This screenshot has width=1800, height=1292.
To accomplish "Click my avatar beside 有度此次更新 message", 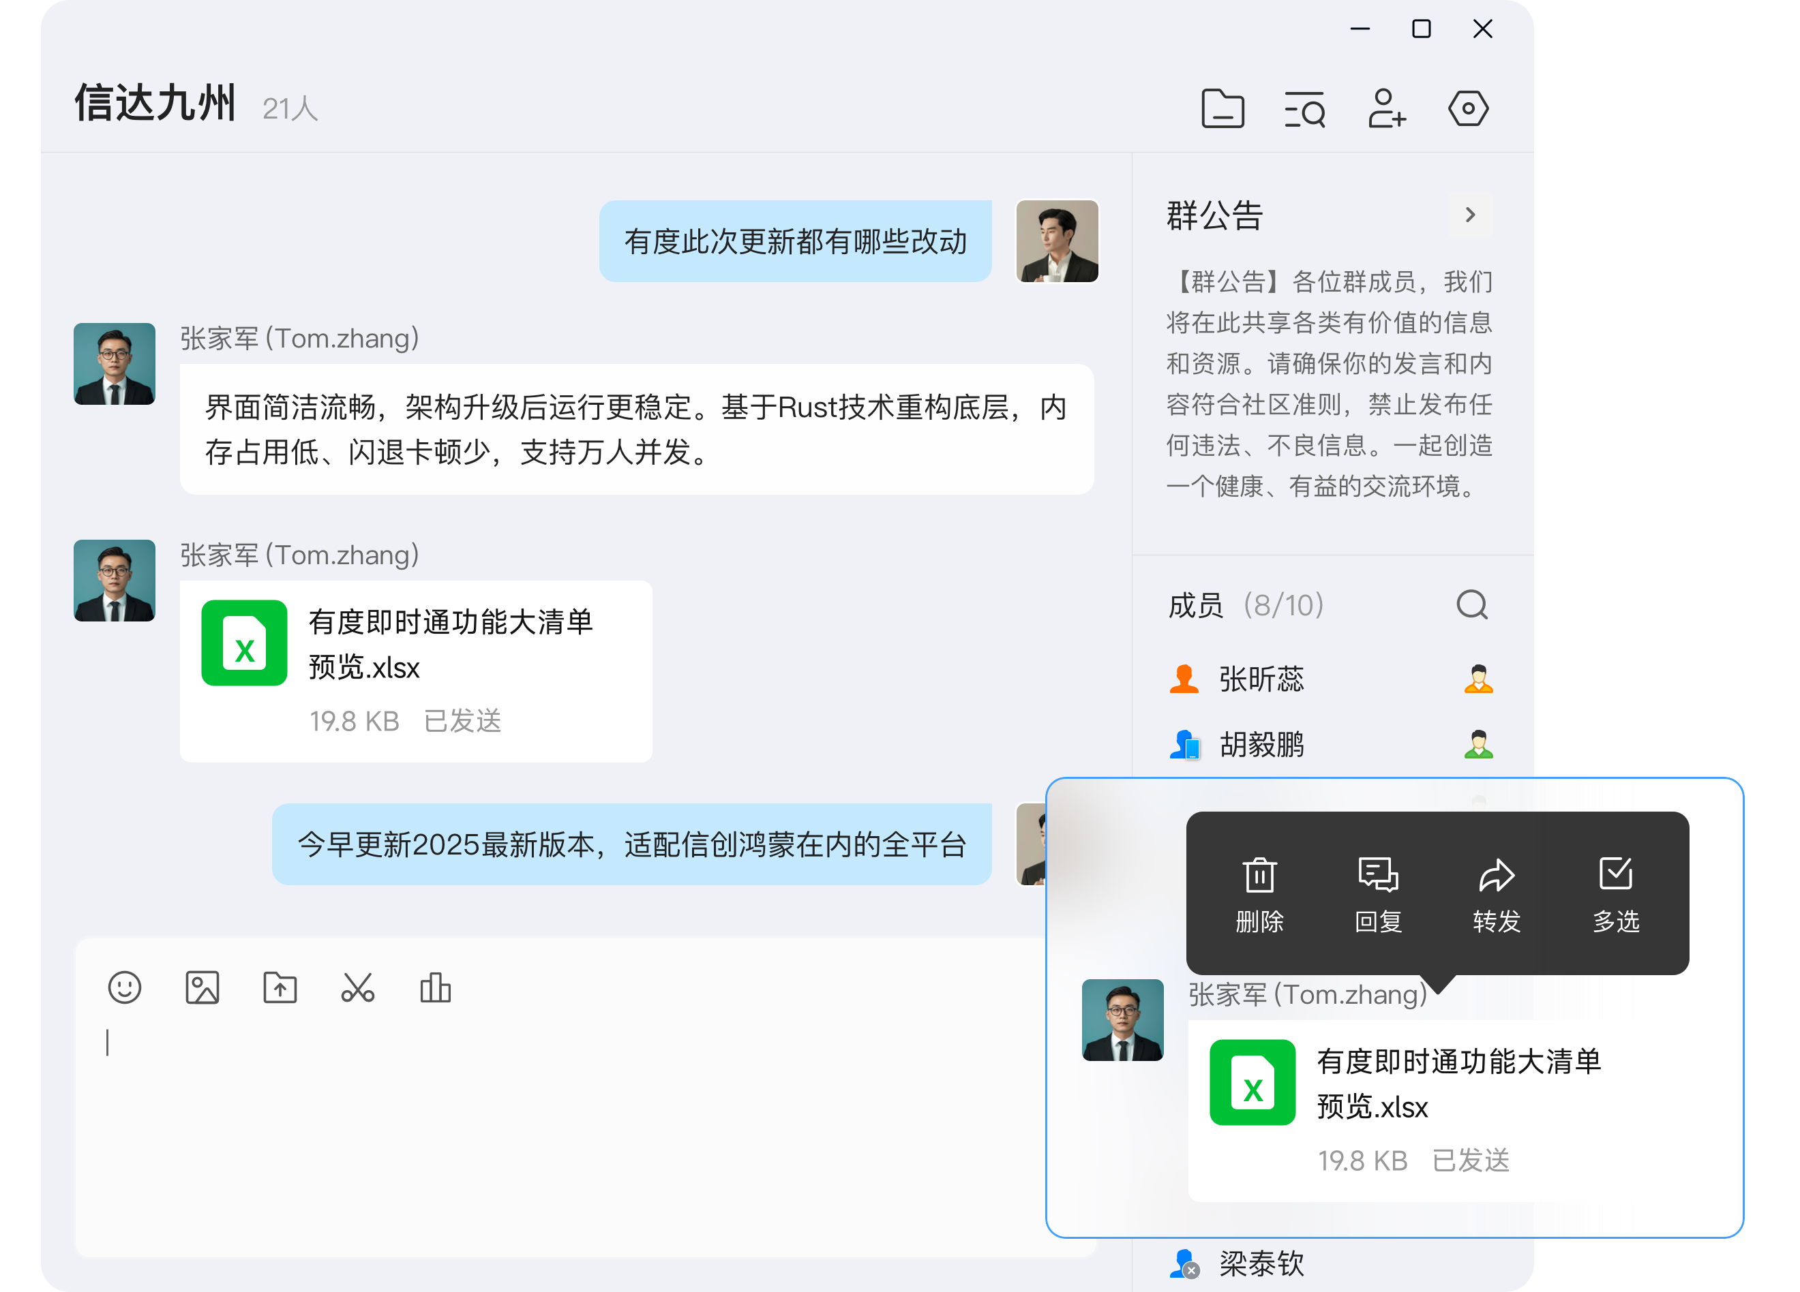I will pos(1057,241).
